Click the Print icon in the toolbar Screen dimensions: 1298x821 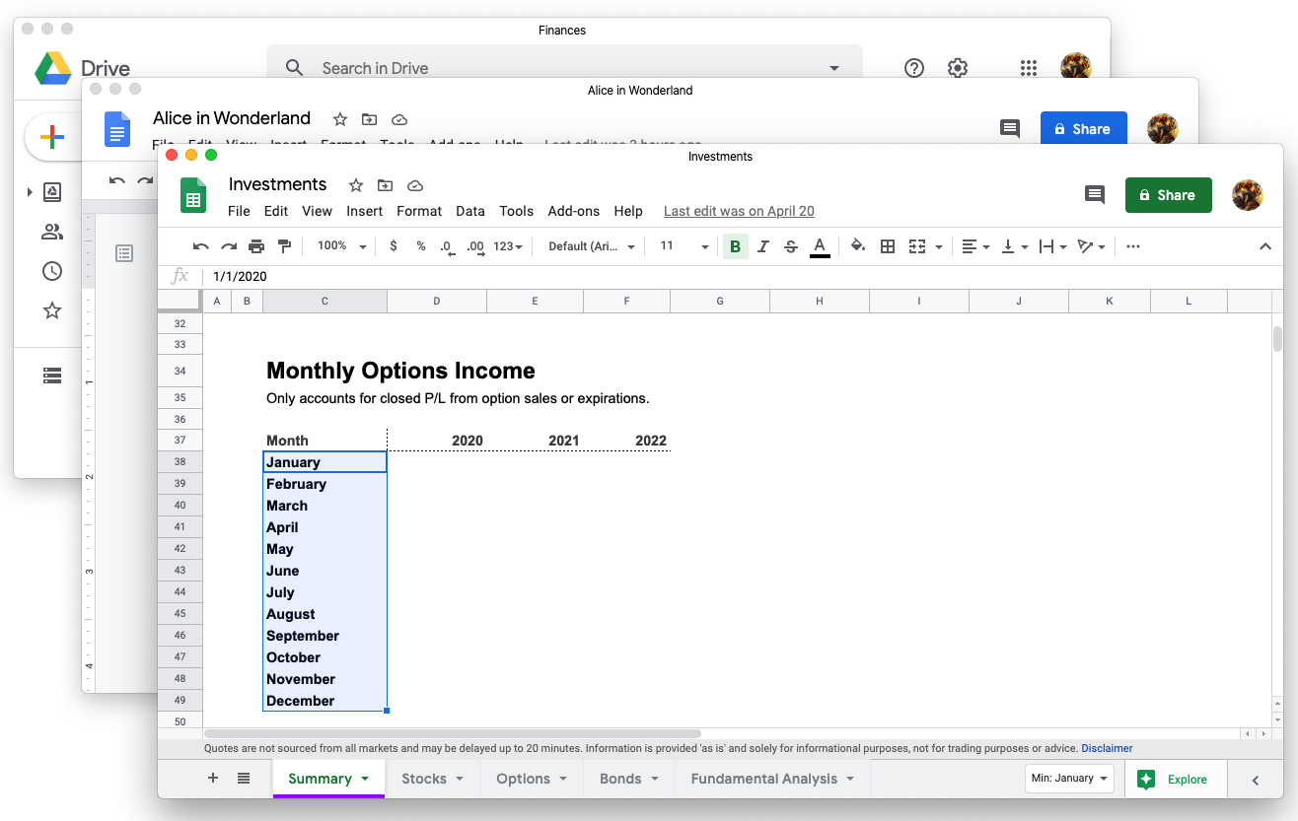[255, 246]
